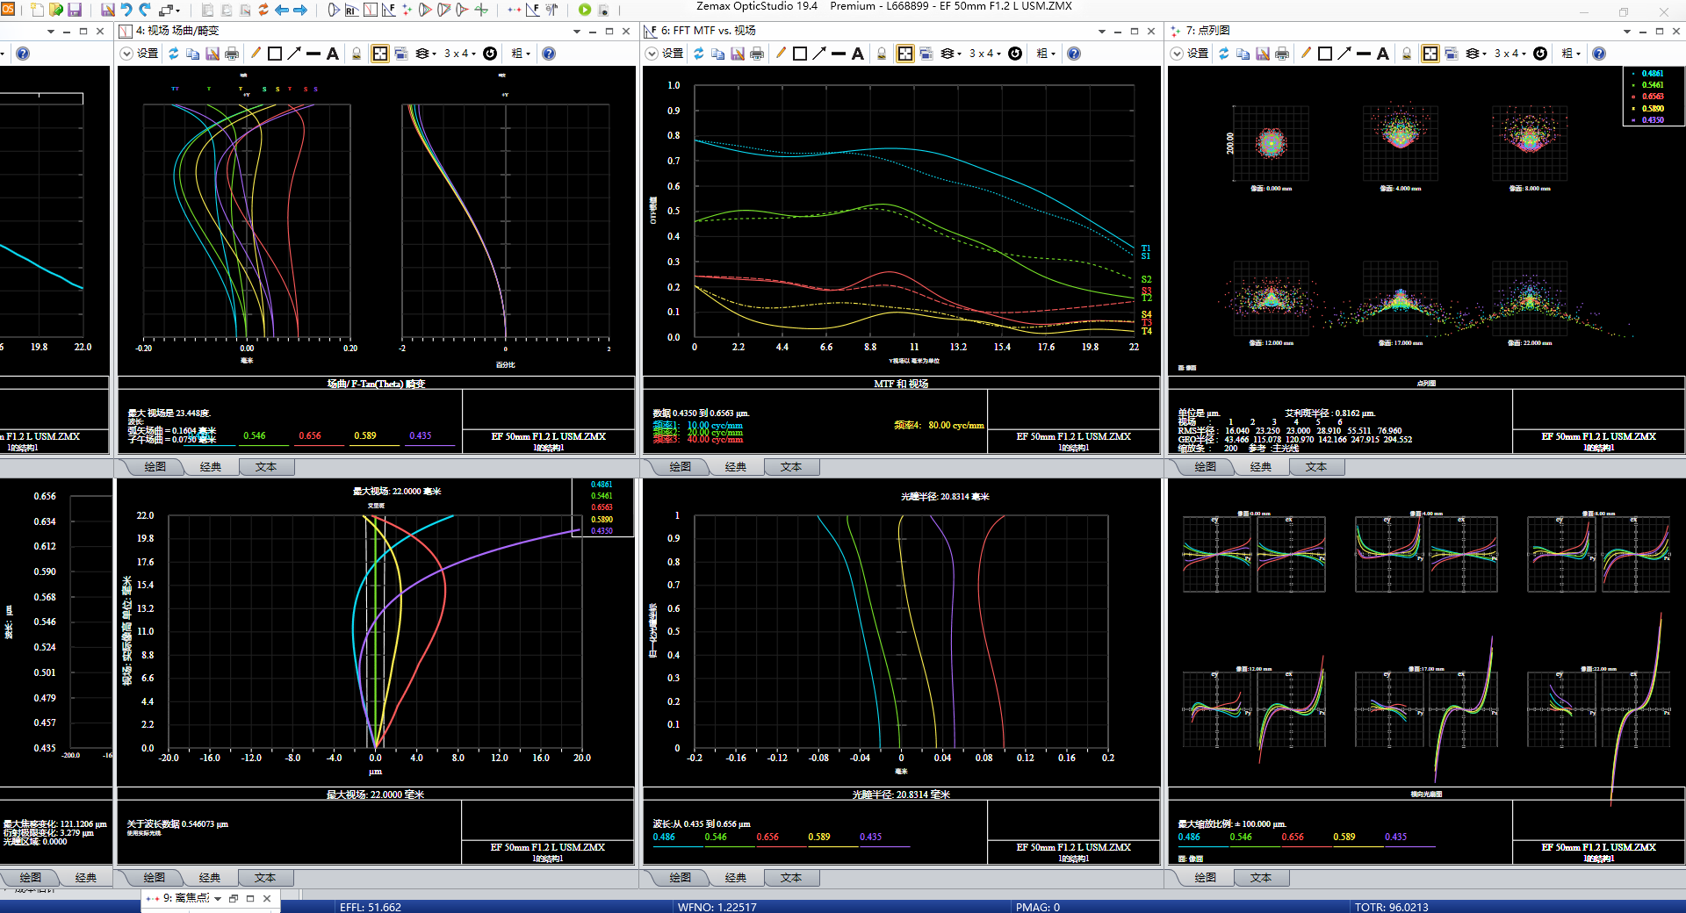The height and width of the screenshot is (913, 1686).
Task: Open the layers dropdown in field curvature window
Action: (x=425, y=54)
